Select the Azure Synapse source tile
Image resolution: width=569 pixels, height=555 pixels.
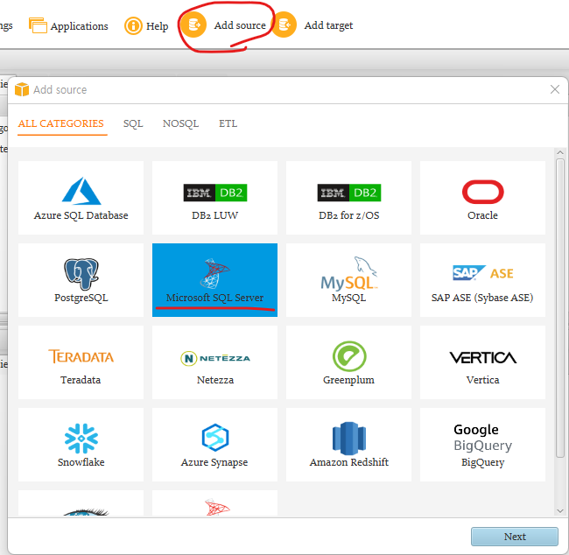point(214,445)
